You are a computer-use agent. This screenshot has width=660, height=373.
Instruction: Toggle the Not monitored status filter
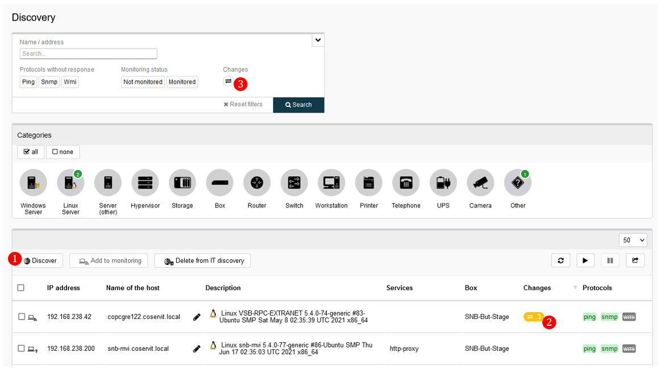pos(143,82)
